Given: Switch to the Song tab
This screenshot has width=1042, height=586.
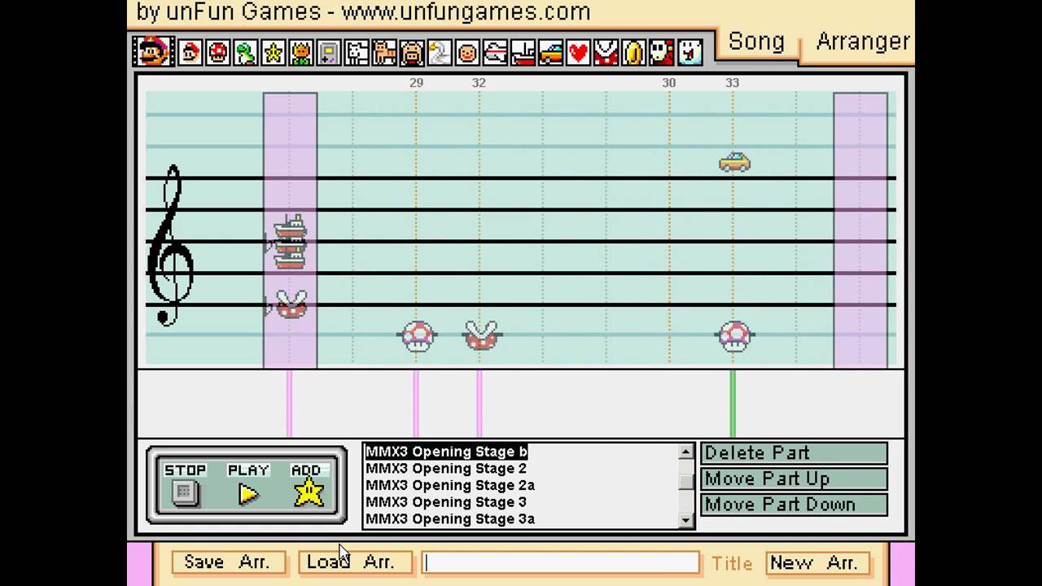Looking at the screenshot, I should 756,42.
